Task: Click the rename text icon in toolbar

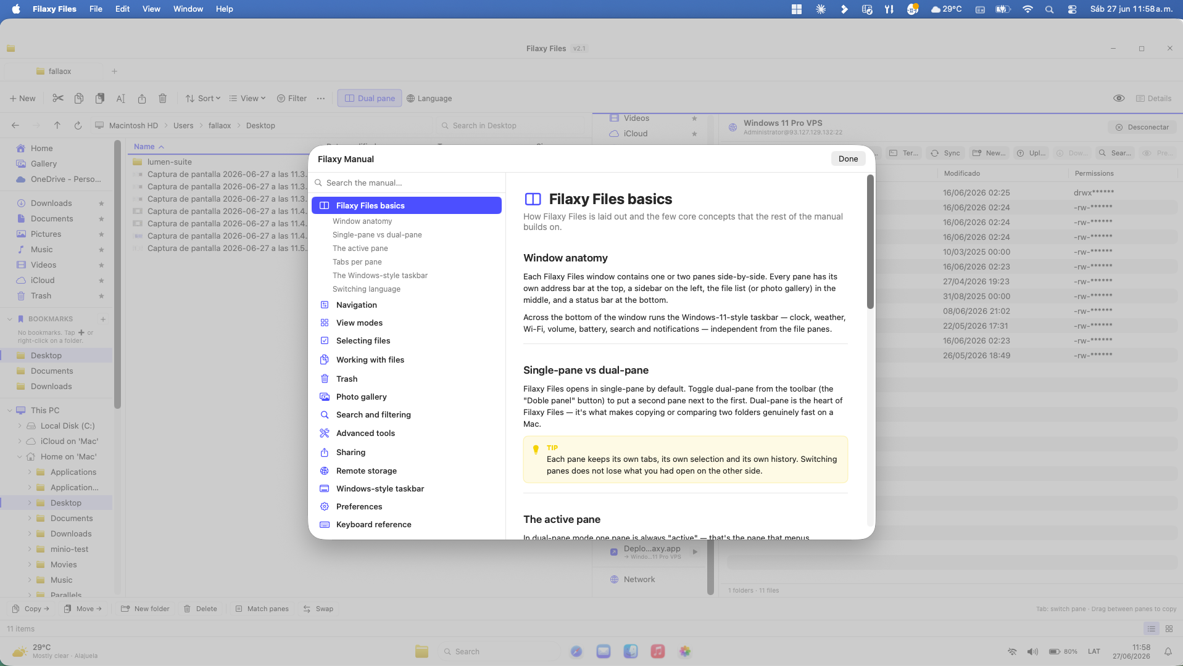Action: point(121,98)
